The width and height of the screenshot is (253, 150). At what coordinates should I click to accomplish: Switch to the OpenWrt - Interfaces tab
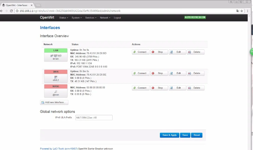tap(17, 5)
